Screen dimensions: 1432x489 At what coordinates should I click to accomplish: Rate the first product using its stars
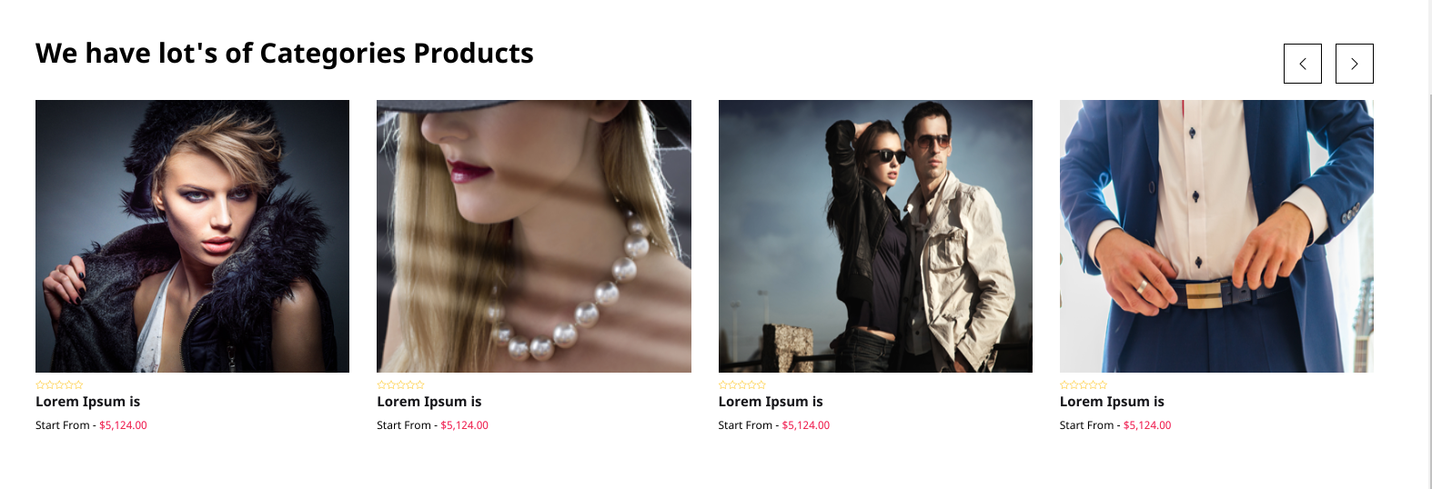(x=59, y=384)
